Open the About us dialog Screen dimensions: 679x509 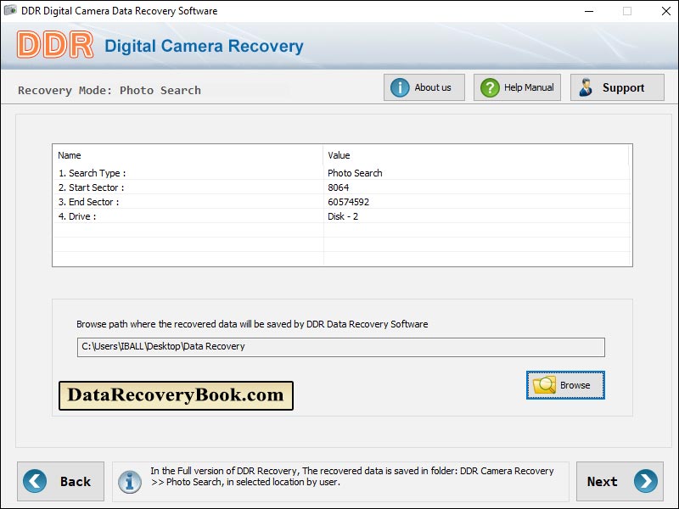pyautogui.click(x=424, y=87)
